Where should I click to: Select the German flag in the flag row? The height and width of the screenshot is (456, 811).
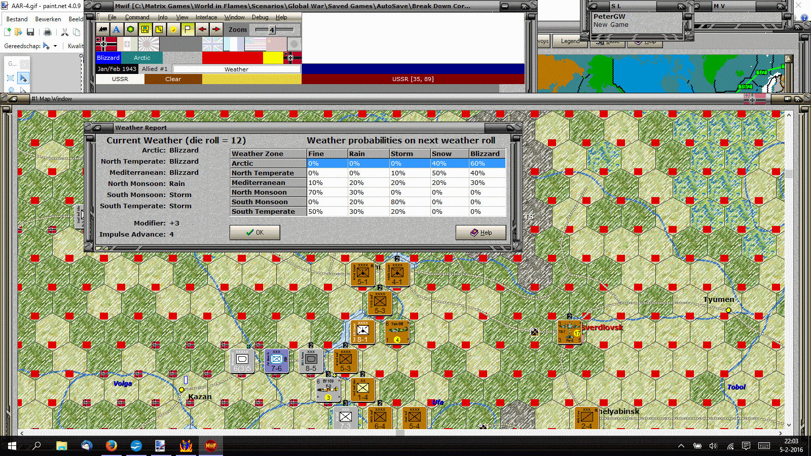pos(106,44)
